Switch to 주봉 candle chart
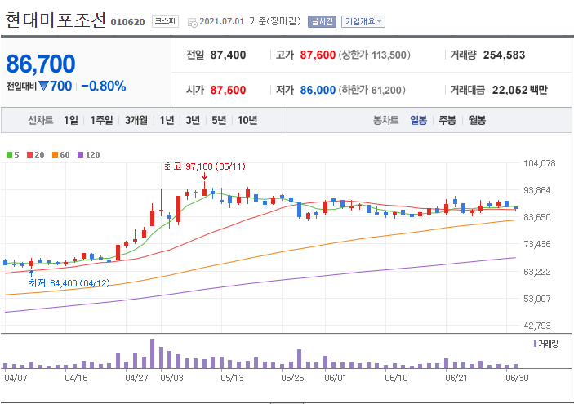The height and width of the screenshot is (404, 574). tap(447, 120)
